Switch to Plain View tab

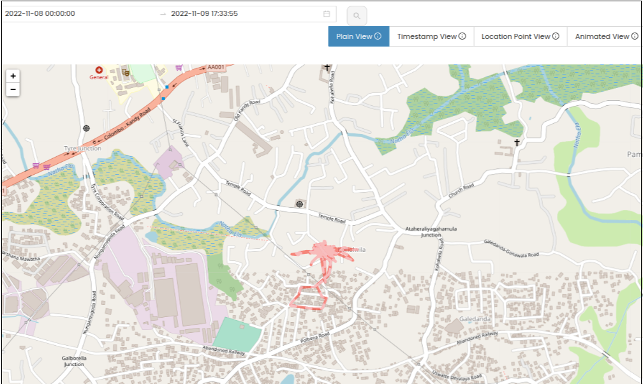(x=358, y=36)
